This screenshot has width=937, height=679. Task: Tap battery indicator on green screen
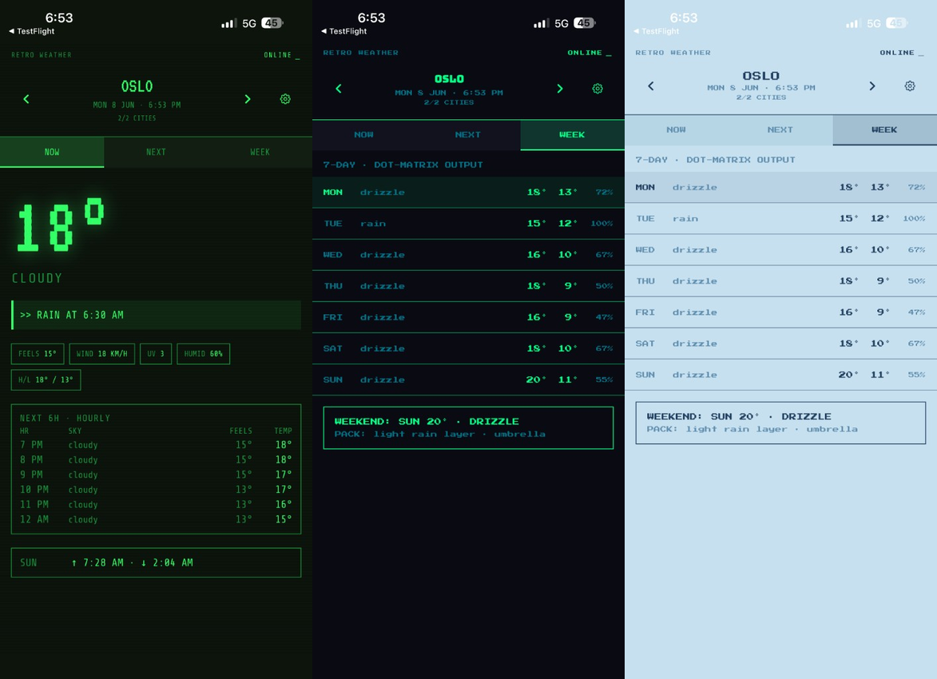tap(272, 23)
